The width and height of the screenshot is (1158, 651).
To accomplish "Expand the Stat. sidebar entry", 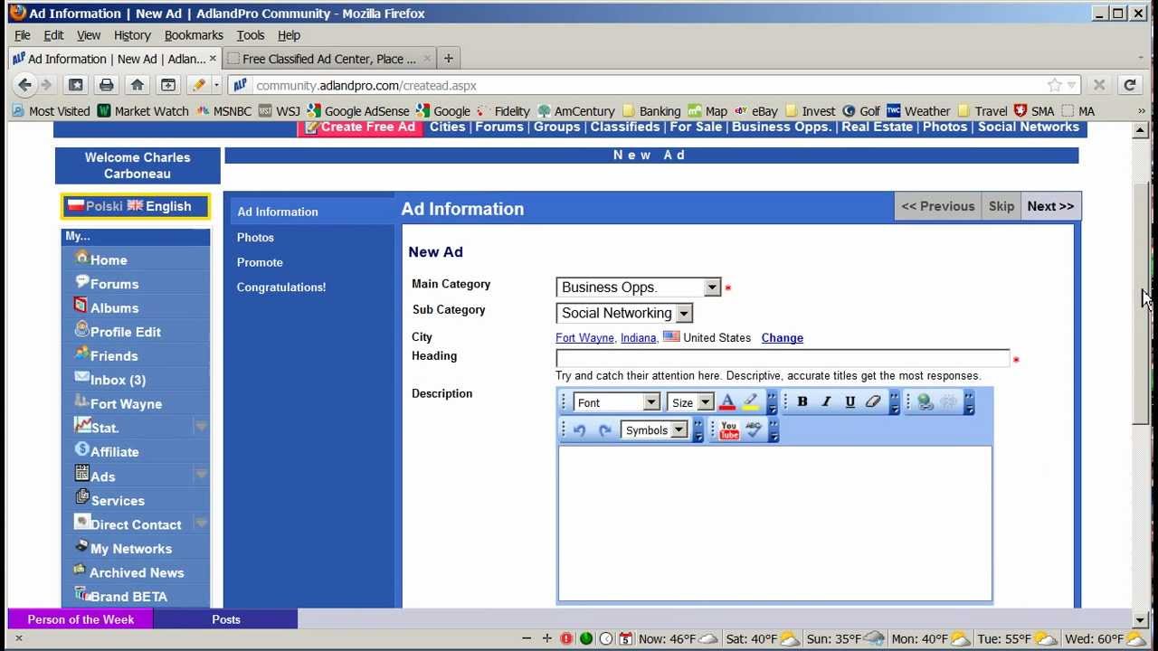I will pyautogui.click(x=200, y=426).
